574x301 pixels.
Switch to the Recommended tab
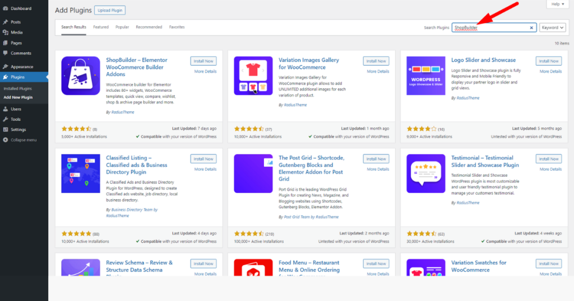[x=149, y=27]
